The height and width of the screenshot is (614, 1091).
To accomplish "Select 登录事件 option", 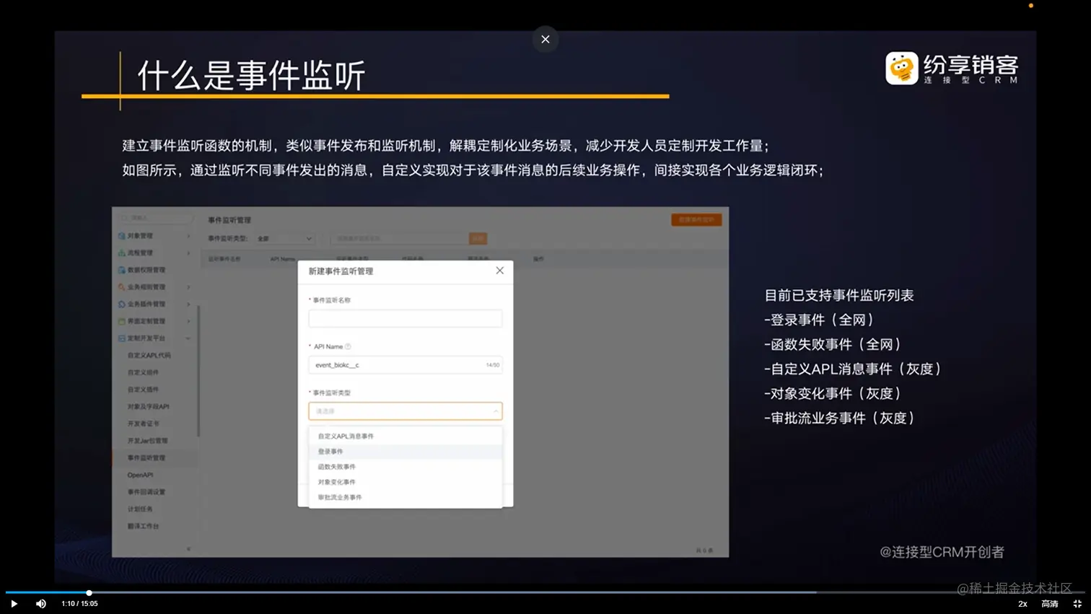I will [406, 451].
